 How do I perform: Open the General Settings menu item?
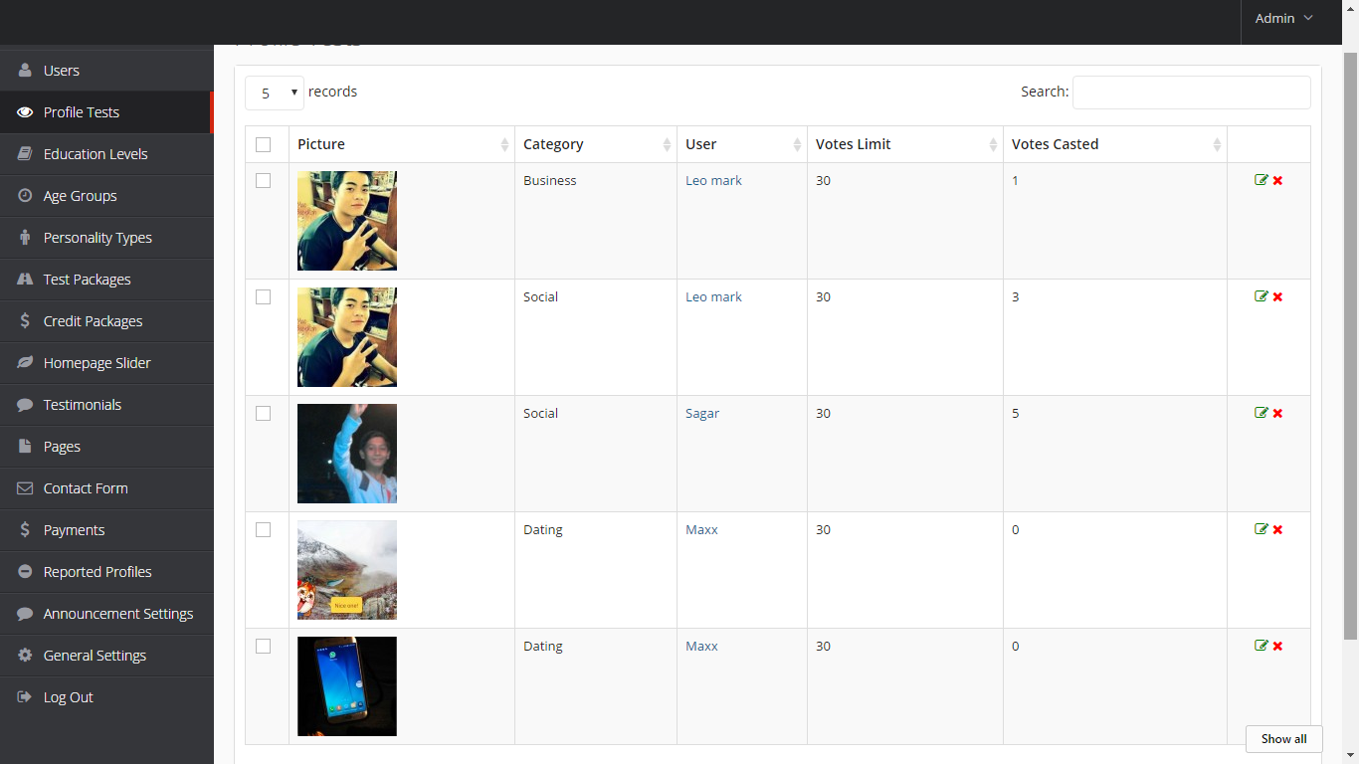pyautogui.click(x=106, y=656)
